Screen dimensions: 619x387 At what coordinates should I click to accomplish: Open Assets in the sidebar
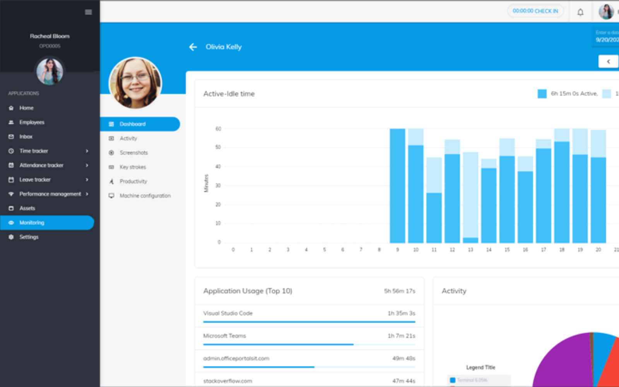pos(27,208)
